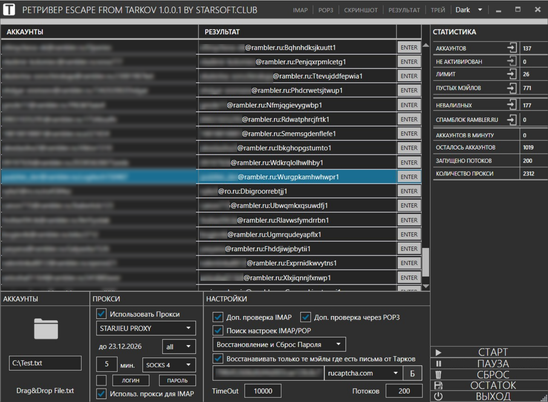Open the STARJIEU PROXY dropdown

(x=146, y=328)
